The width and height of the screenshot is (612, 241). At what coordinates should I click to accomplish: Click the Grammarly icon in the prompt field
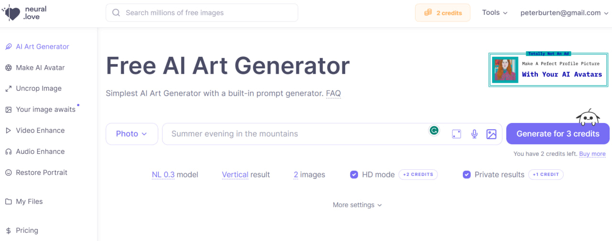pos(434,130)
